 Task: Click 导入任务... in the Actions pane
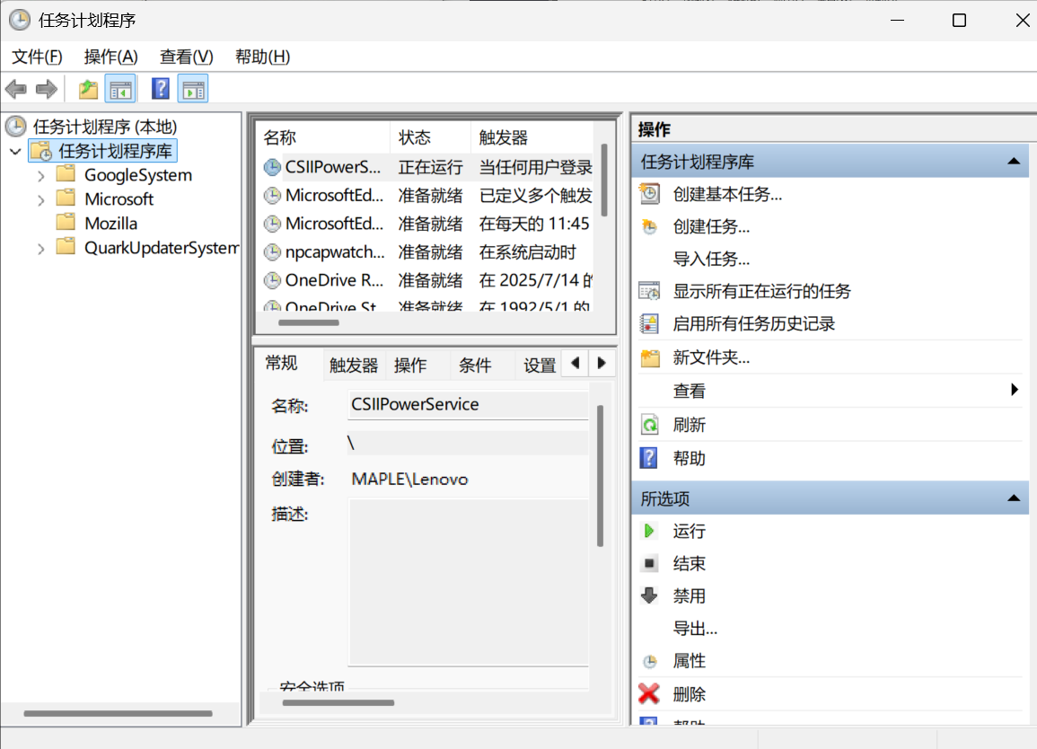coord(711,259)
